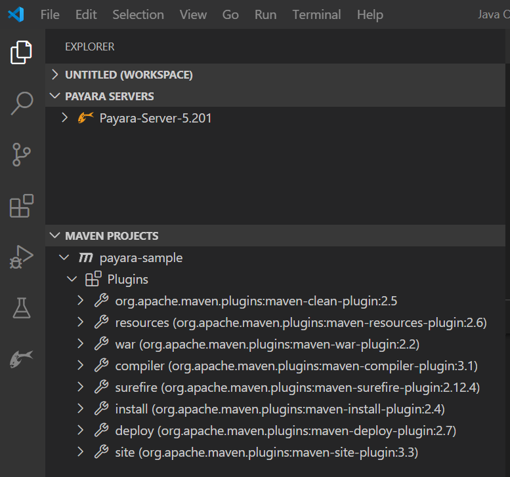Open the Source Control view icon
Viewport: 510px width, 477px height.
click(x=22, y=155)
